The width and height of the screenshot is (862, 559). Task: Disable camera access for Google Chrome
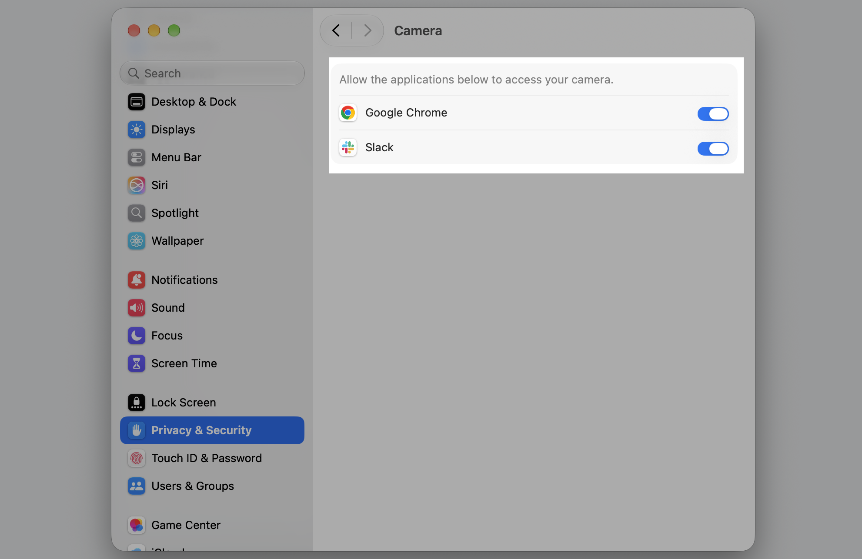713,114
